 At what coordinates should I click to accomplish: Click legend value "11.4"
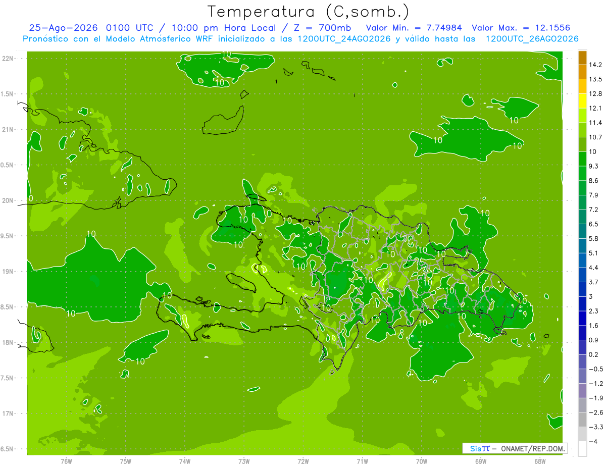click(x=595, y=123)
